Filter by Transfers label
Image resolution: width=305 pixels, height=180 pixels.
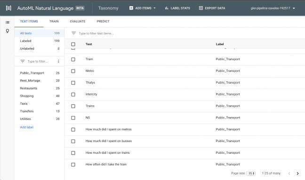(x=40, y=111)
